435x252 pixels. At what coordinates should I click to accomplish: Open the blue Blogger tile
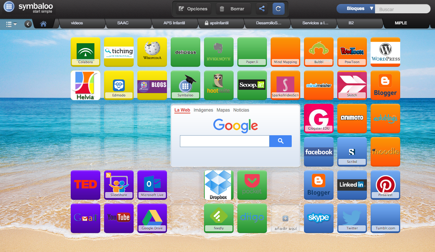tap(318, 185)
